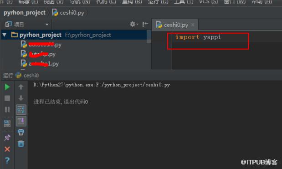Viewport: 282px width, 169px height.
Task: Jump down the stack trace arrow
Action: pyautogui.click(x=21, y=98)
